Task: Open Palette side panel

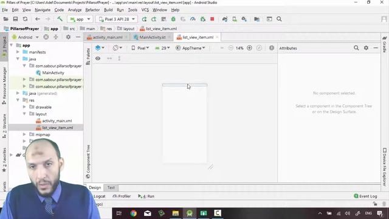Action: click(x=88, y=57)
